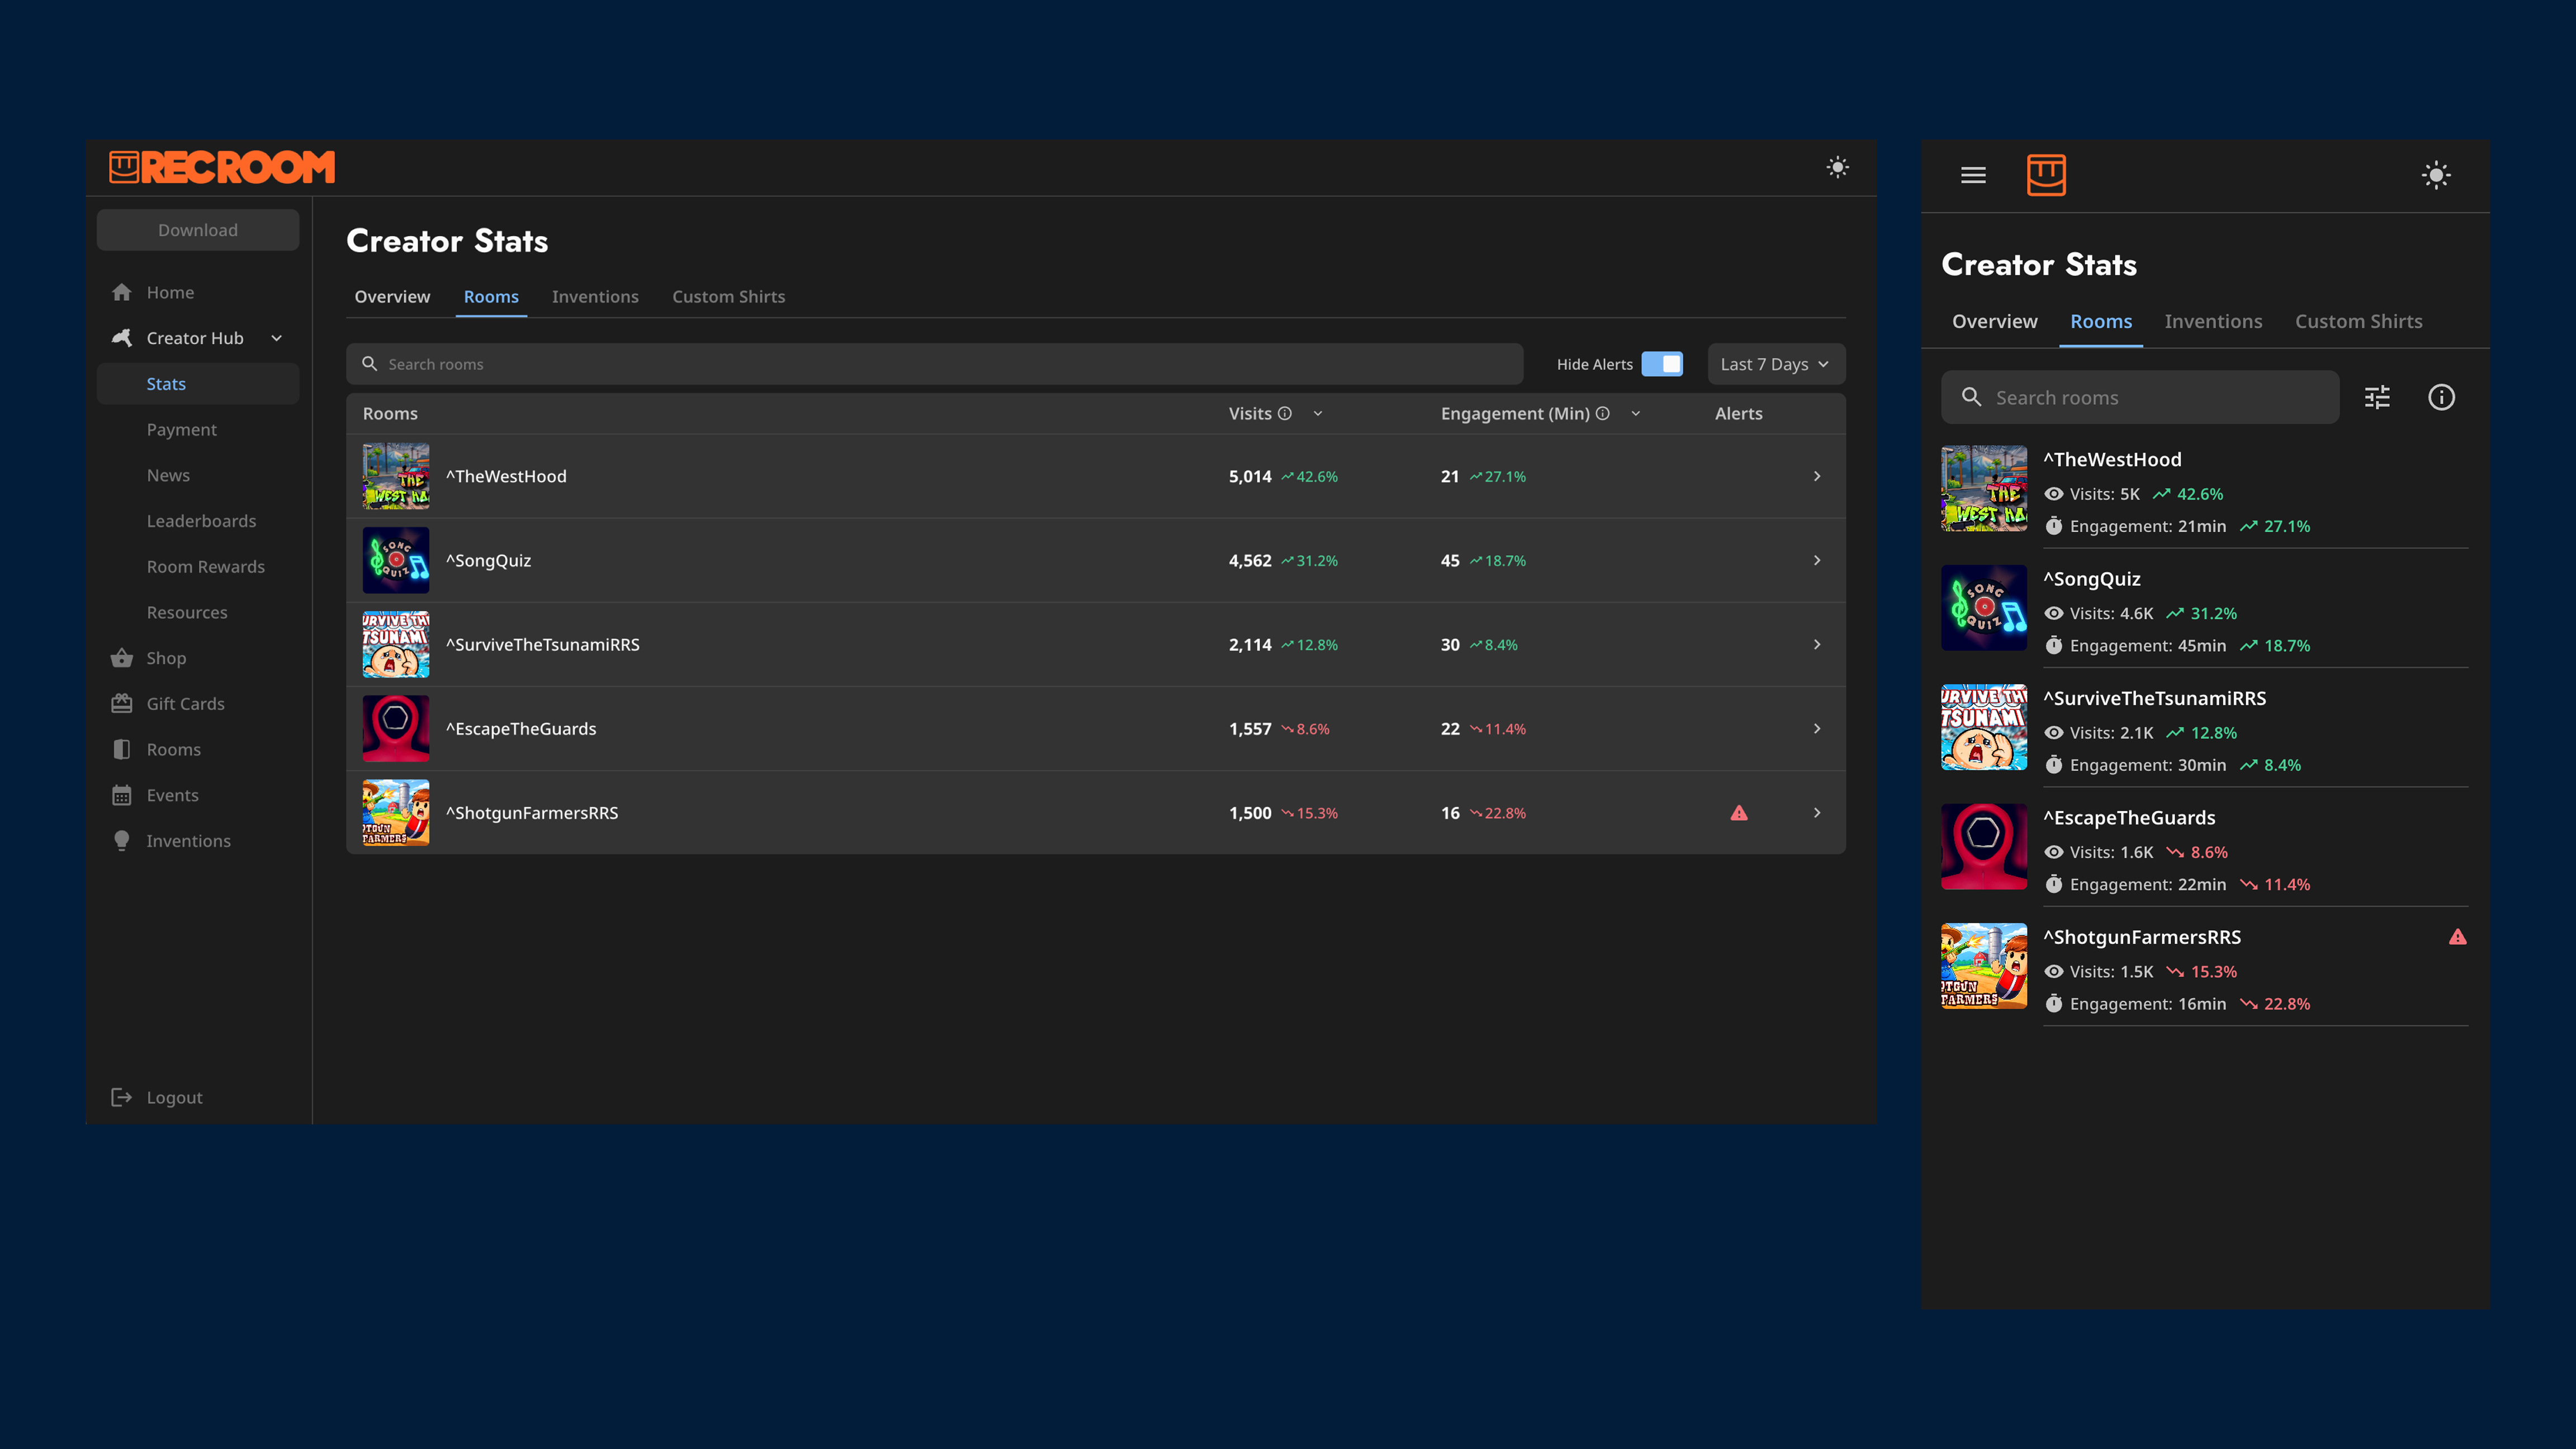Open ^SongQuiz thumbnail in the table
Screen dimensions: 2576x1449
point(396,560)
